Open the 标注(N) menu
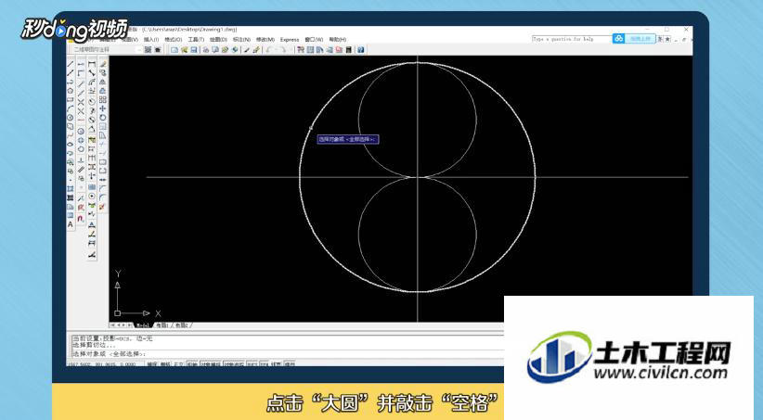 (x=241, y=39)
